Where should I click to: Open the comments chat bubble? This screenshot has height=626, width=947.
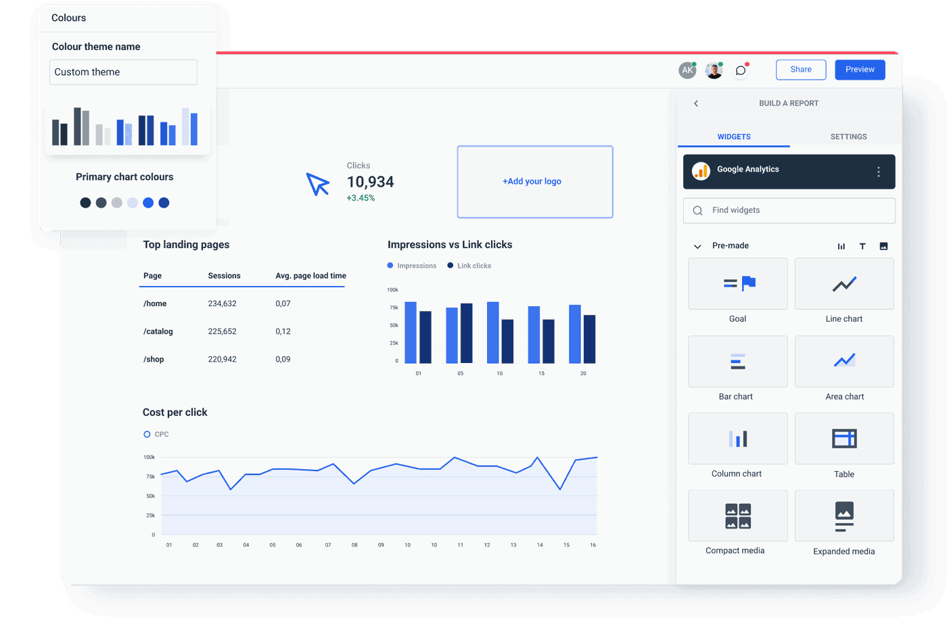(x=741, y=70)
